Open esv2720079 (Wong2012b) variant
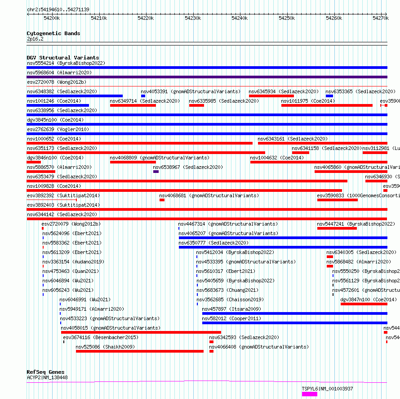The image size is (400, 399). pyautogui.click(x=71, y=224)
